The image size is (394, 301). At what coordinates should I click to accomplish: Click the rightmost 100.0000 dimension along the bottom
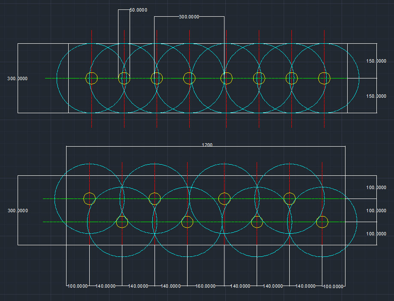click(333, 286)
